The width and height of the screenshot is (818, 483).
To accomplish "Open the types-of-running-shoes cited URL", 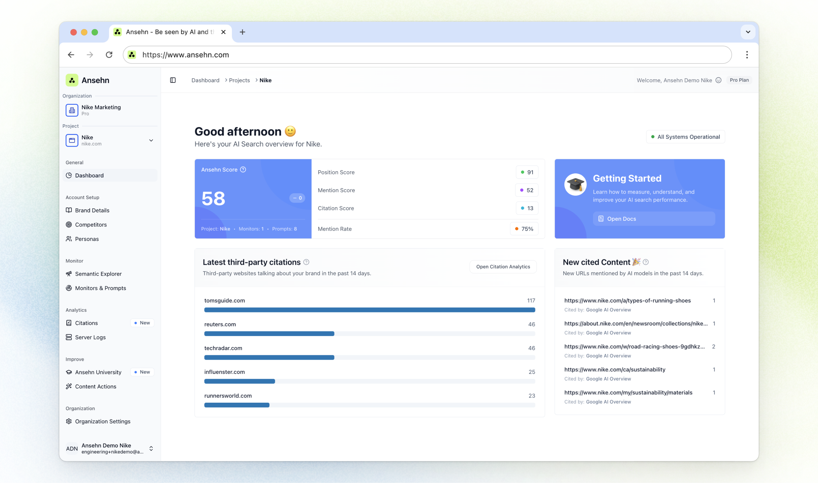I will pos(627,300).
